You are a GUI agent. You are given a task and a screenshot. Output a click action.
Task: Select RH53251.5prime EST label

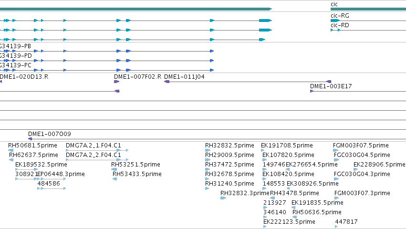tap(135, 165)
